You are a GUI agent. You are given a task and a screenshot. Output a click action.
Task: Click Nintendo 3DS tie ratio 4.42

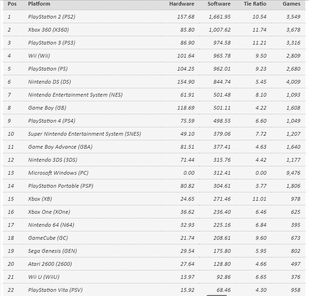[261, 160]
